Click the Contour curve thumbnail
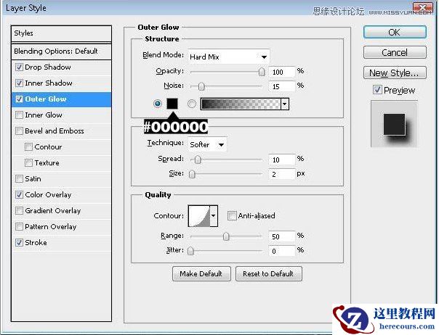The image size is (439, 335). pyautogui.click(x=199, y=215)
